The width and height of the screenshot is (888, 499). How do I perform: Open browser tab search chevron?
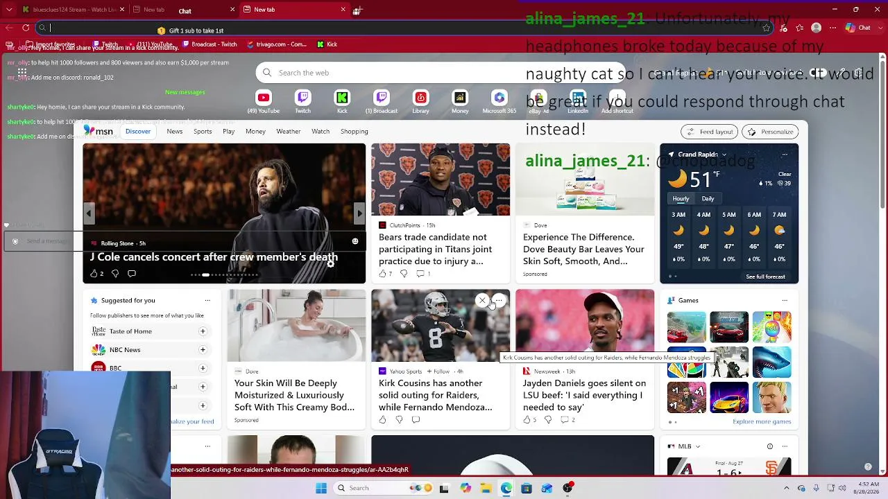click(x=8, y=10)
